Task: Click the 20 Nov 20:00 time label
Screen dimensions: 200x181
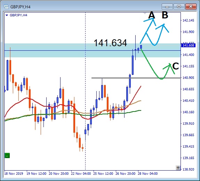Action: click(x=59, y=174)
